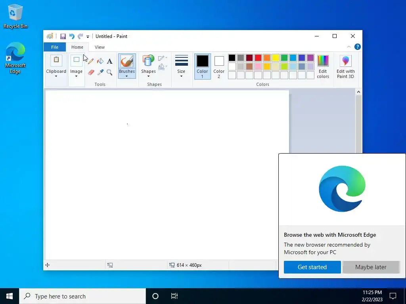
Task: Click Edit with Paint 3D icon
Action: [346, 61]
